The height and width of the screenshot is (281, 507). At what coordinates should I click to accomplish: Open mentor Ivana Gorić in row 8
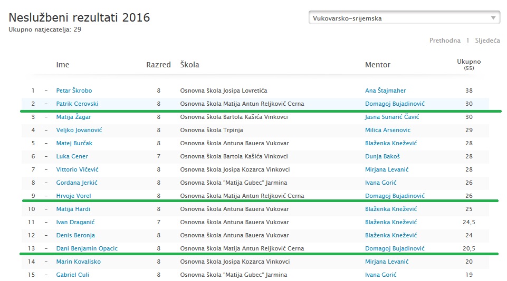(x=380, y=183)
